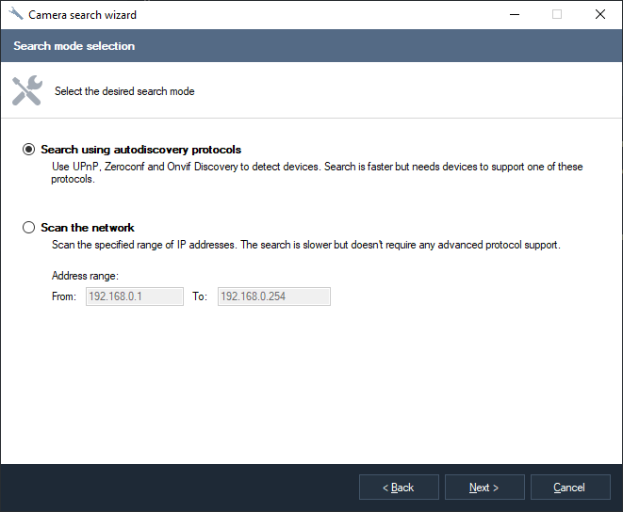Cancel the camera search wizard
Image resolution: width=623 pixels, height=512 pixels.
click(570, 488)
